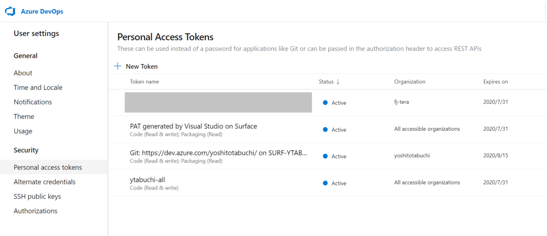Sort by Expires on column header

pos(495,82)
